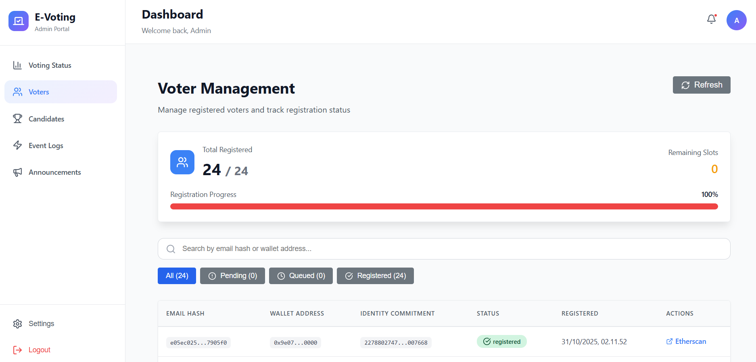Log out of admin portal

(61, 350)
